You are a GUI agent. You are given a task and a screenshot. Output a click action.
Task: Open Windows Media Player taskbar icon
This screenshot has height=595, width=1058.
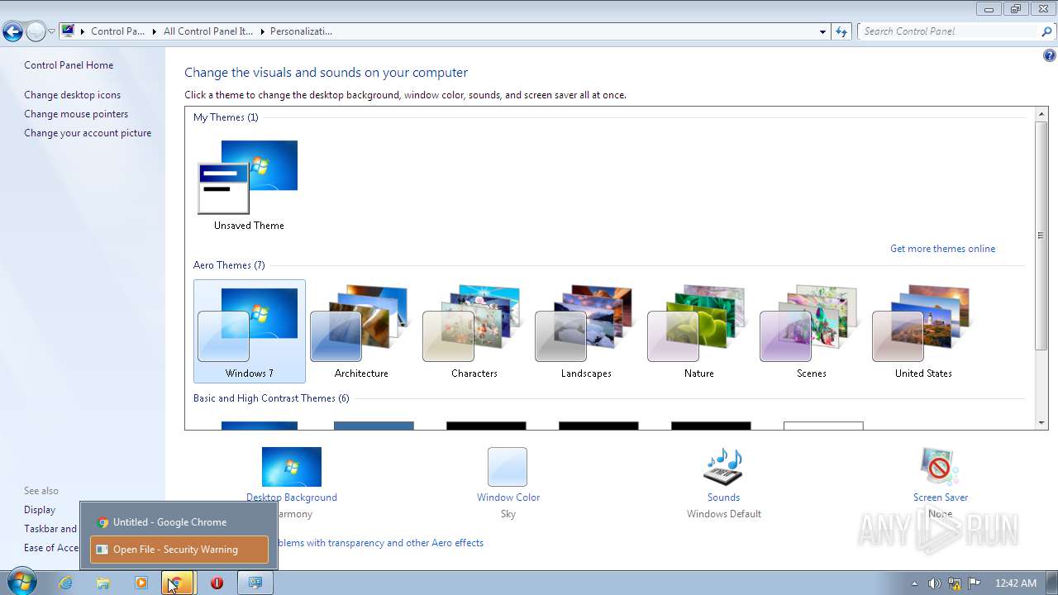pos(141,583)
